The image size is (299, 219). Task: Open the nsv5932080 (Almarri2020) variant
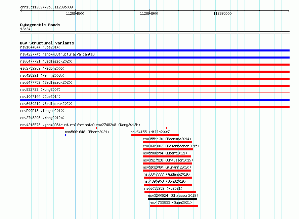(167, 167)
